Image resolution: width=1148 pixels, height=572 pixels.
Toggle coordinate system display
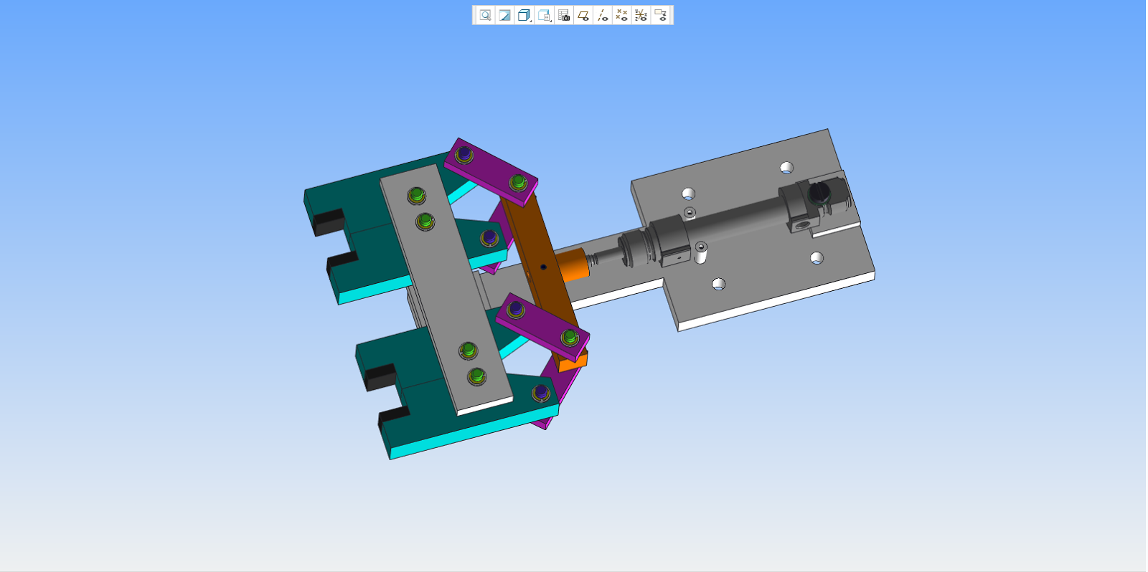pyautogui.click(x=641, y=15)
